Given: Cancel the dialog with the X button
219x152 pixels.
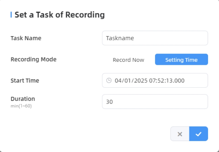Looking at the screenshot, I should [180, 134].
